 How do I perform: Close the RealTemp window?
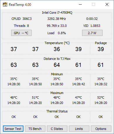click(107, 4)
